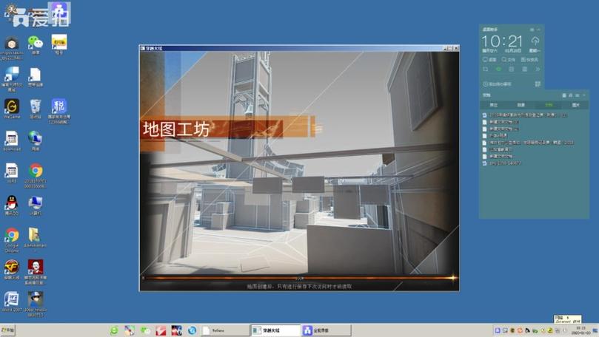The height and width of the screenshot is (337, 599).
Task: Launch Tencent QQ penguin icon
Action: pyautogui.click(x=11, y=205)
